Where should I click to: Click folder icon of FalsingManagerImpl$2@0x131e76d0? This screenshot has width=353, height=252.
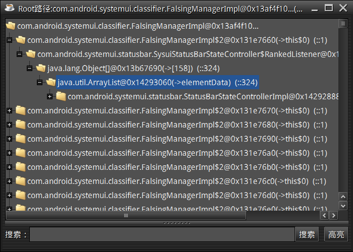point(21,195)
